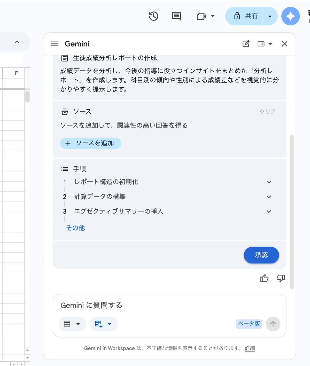Click horizontal scroll left arrow
Image resolution: width=310 pixels, height=366 pixels.
(14, 364)
